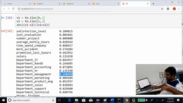Close the Home tab
Screen dimensions: 183x103
click(29, 4)
